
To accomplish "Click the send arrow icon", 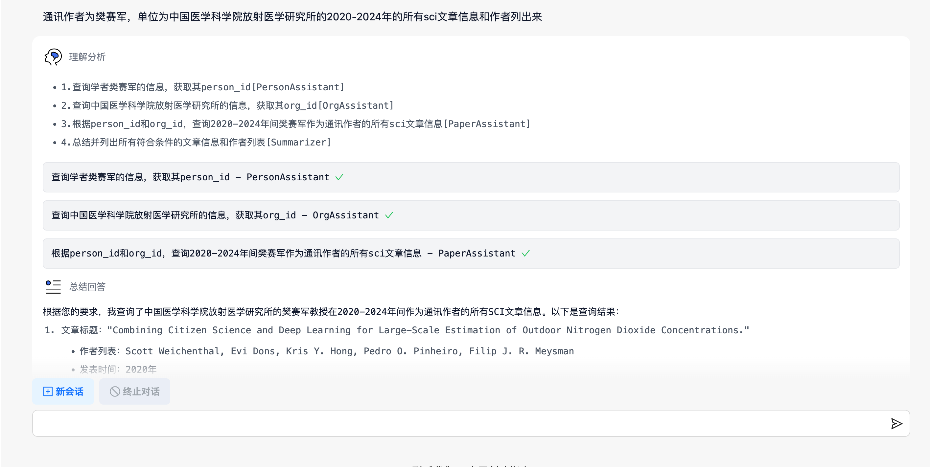I will click(x=896, y=423).
